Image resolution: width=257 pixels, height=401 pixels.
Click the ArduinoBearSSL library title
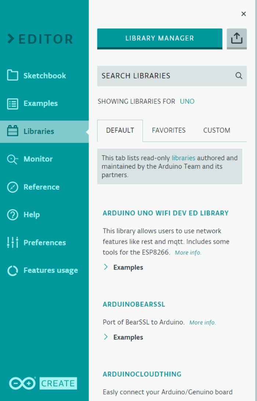pos(134,304)
